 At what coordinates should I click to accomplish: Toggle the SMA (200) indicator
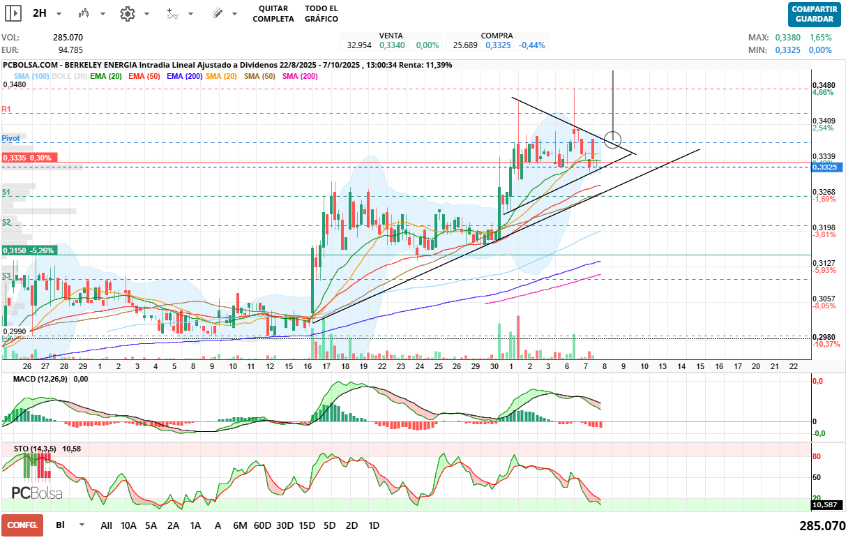(301, 75)
